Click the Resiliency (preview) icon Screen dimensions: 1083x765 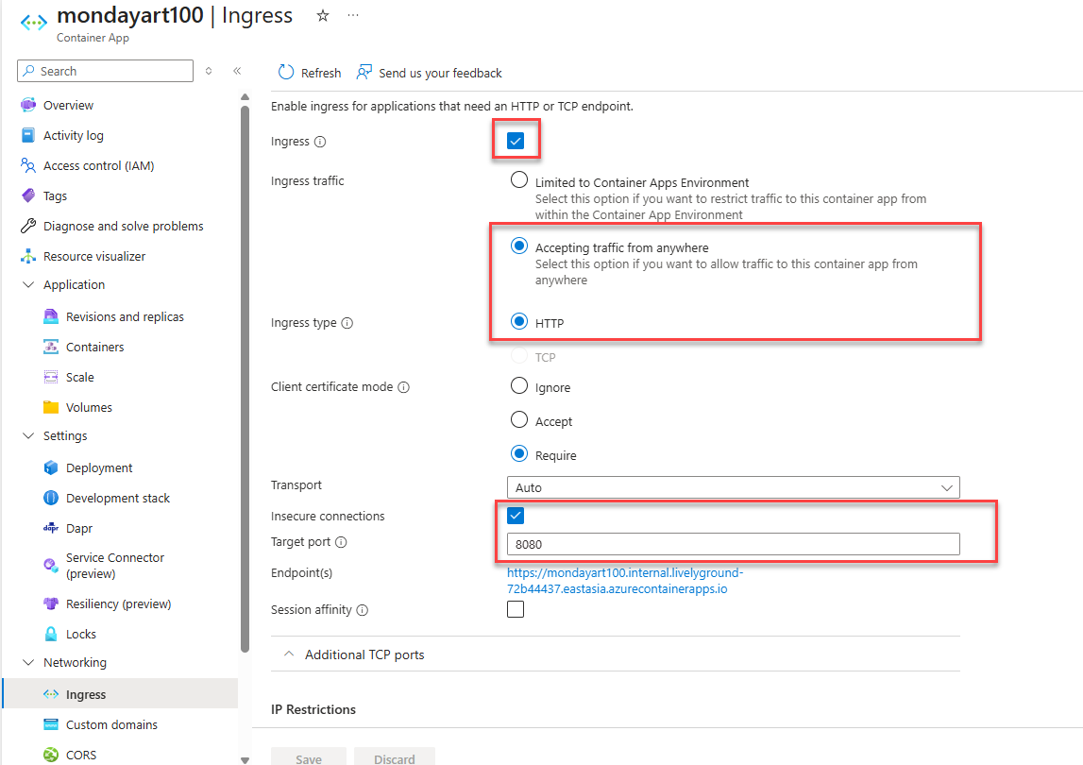point(51,603)
